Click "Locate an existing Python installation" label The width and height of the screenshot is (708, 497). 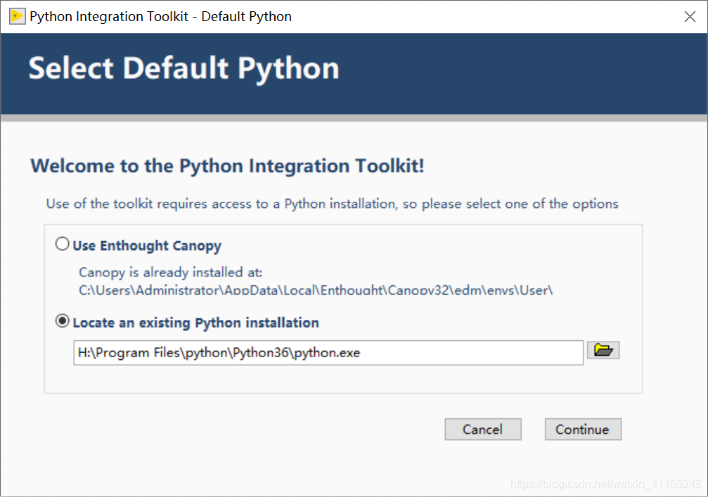pyautogui.click(x=195, y=323)
